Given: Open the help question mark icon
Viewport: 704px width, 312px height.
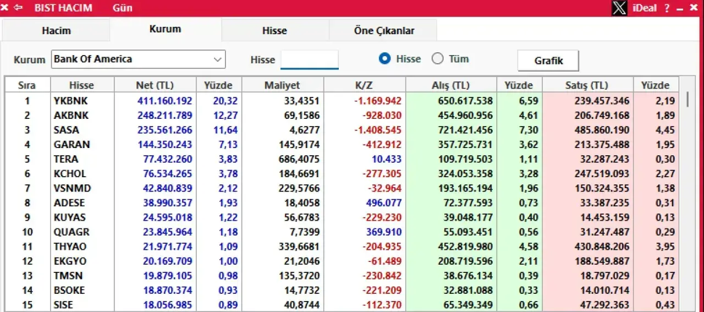Looking at the screenshot, I should click(x=667, y=8).
